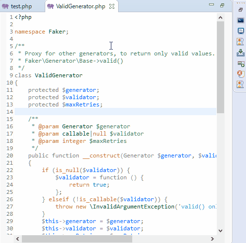Place cursor on 'namespace' keyword
Viewport: 246px width, 243px height.
click(x=30, y=32)
